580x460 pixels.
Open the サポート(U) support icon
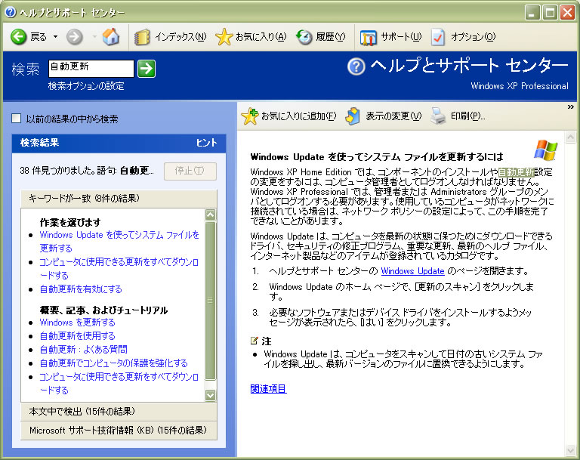[368, 37]
